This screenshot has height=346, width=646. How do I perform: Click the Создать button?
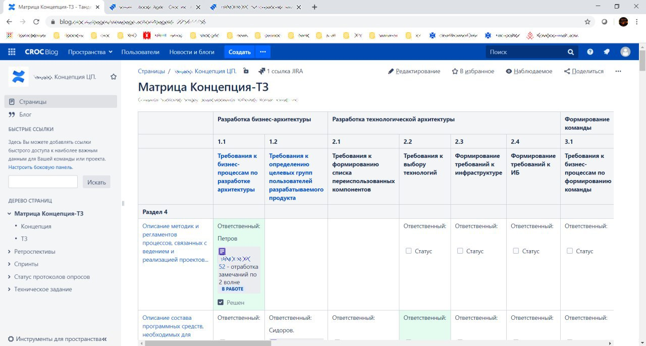(239, 52)
